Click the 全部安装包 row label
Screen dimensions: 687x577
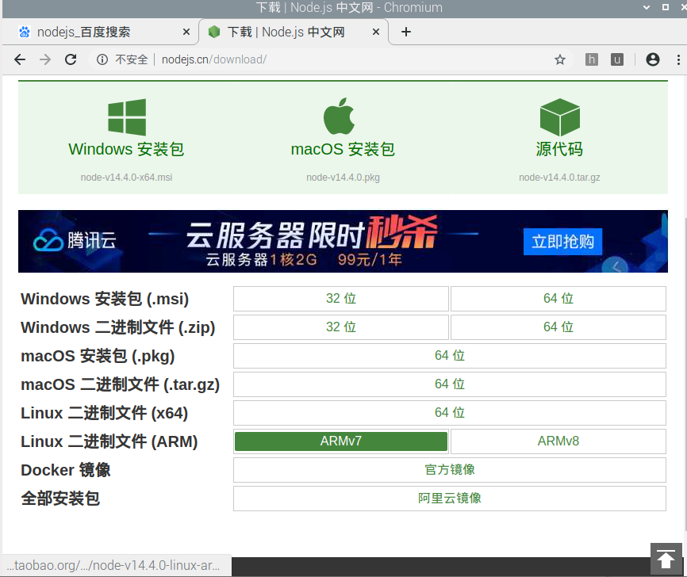click(60, 499)
